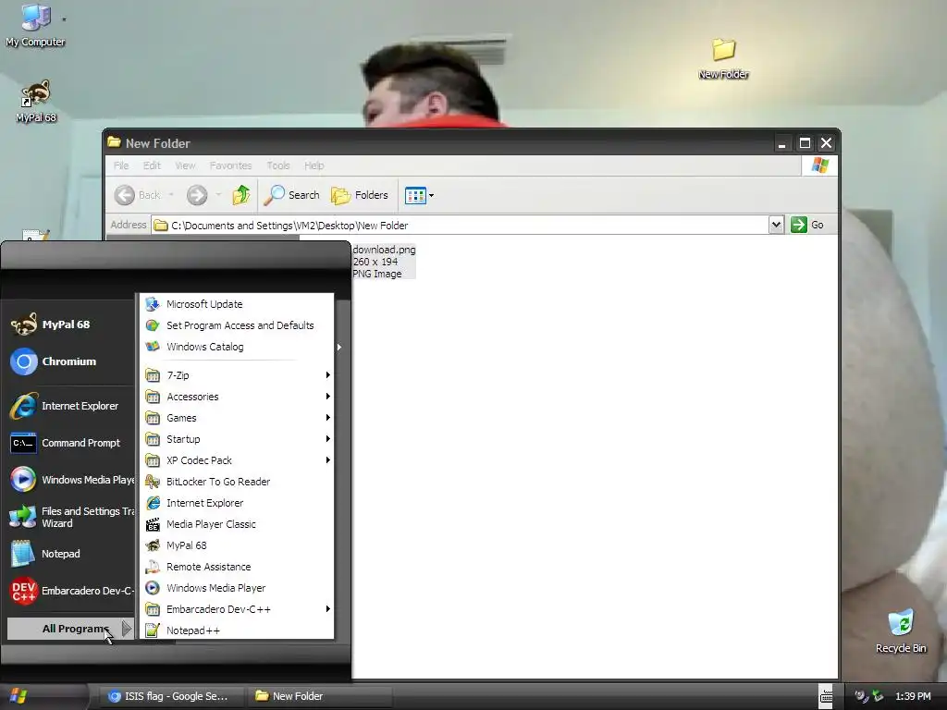The height and width of the screenshot is (710, 947).
Task: Go up one folder level
Action: [x=241, y=195]
